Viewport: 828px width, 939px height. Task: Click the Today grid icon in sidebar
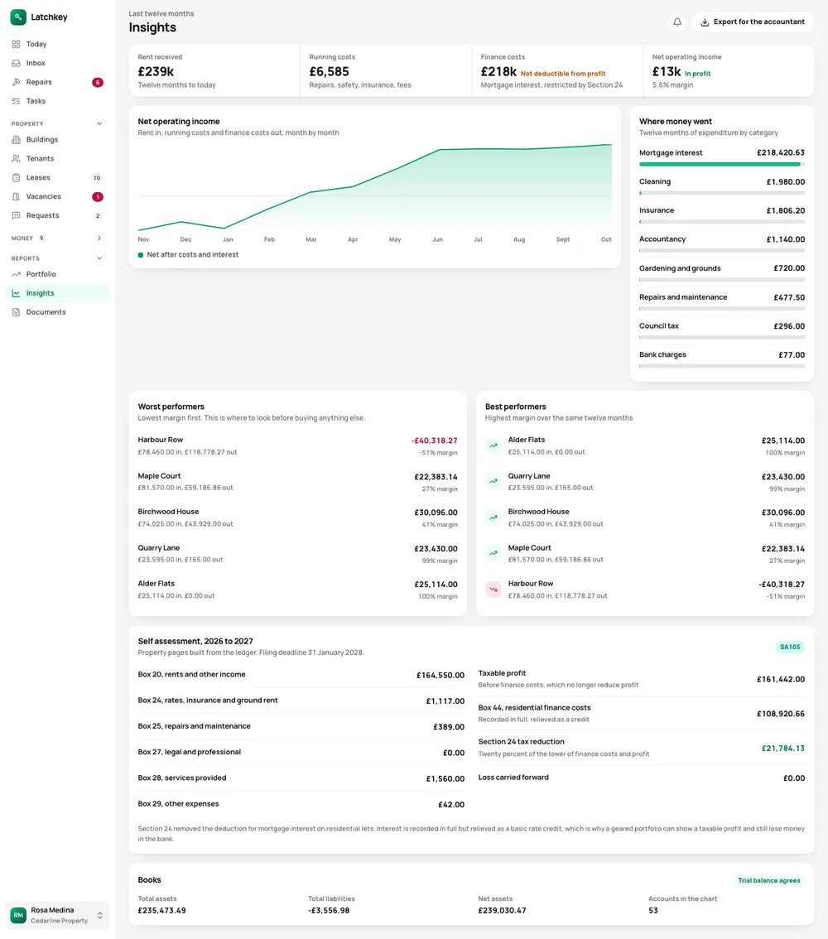click(x=17, y=45)
